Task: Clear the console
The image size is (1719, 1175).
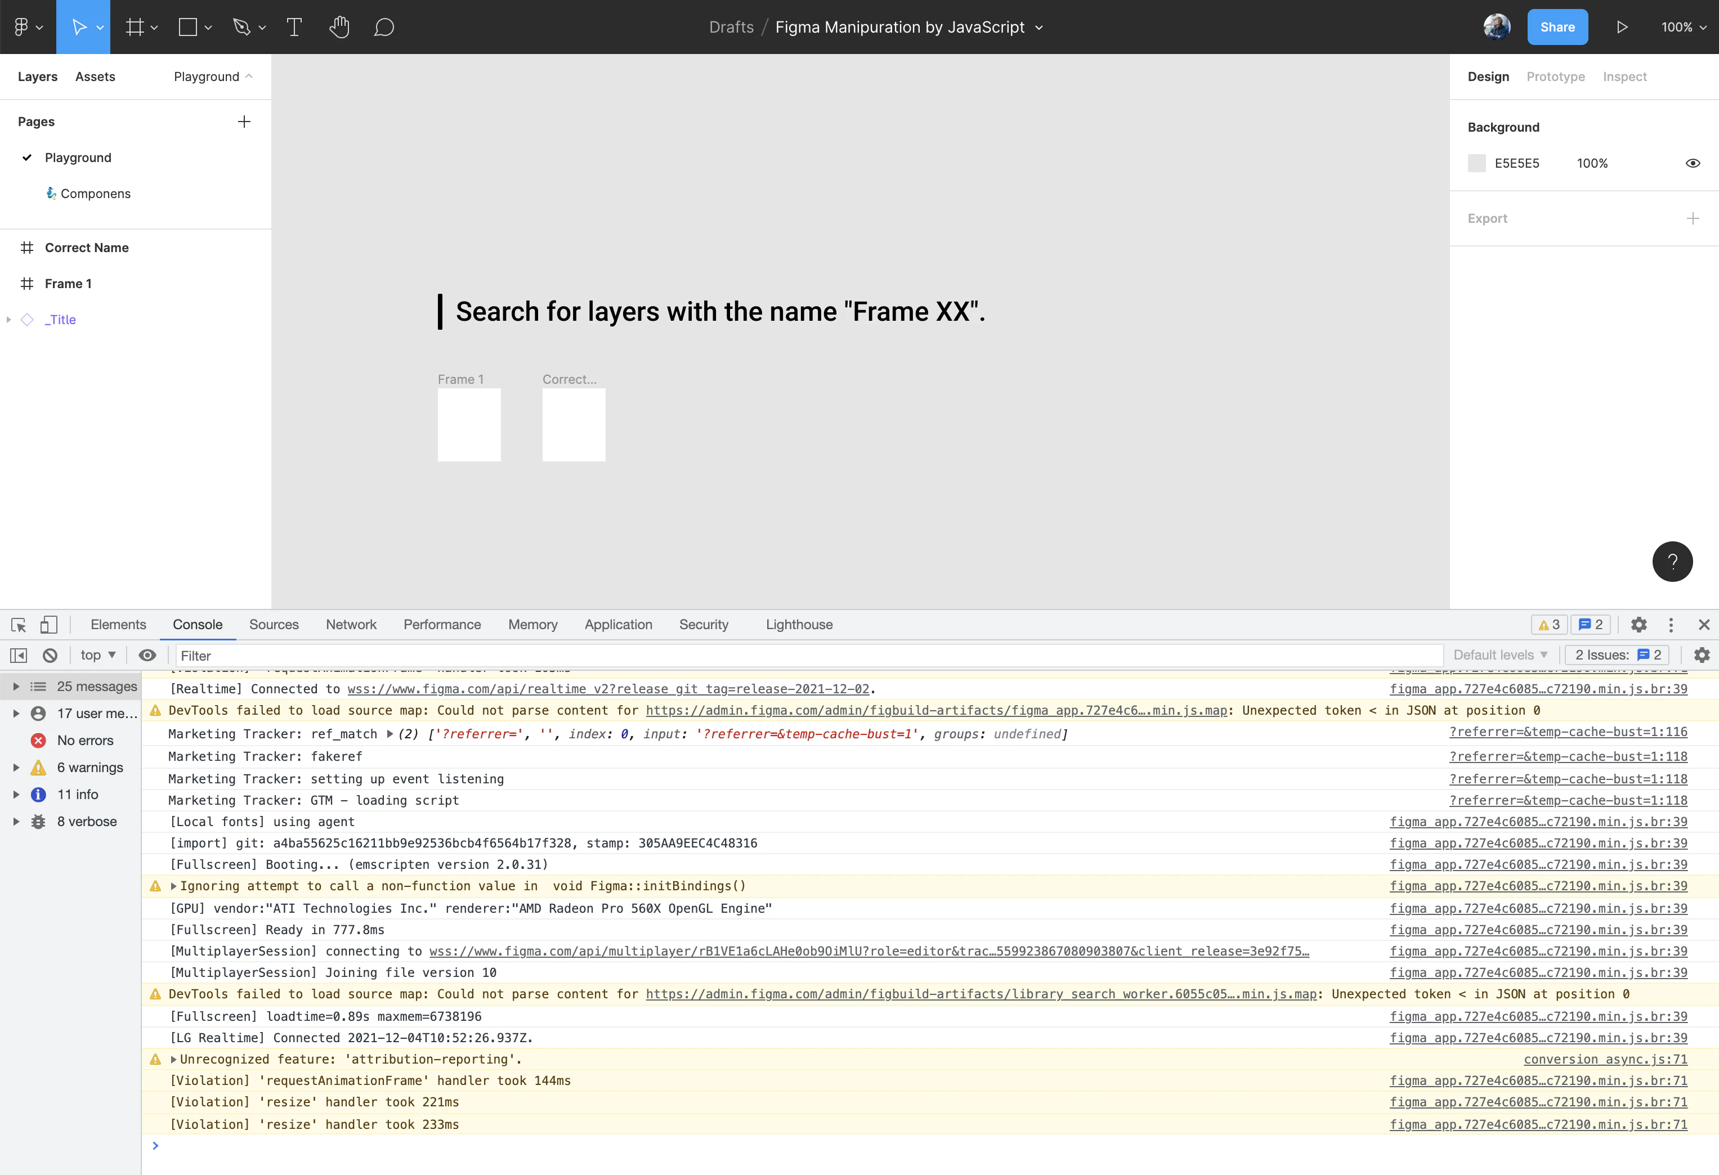Action: 50,655
